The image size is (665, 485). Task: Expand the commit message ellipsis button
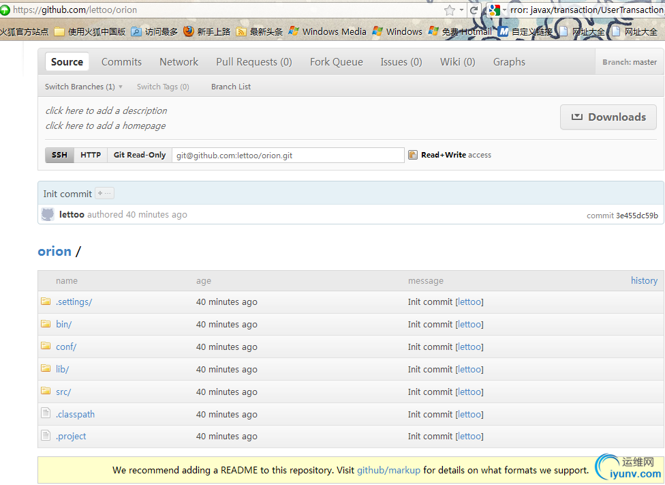pyautogui.click(x=104, y=194)
